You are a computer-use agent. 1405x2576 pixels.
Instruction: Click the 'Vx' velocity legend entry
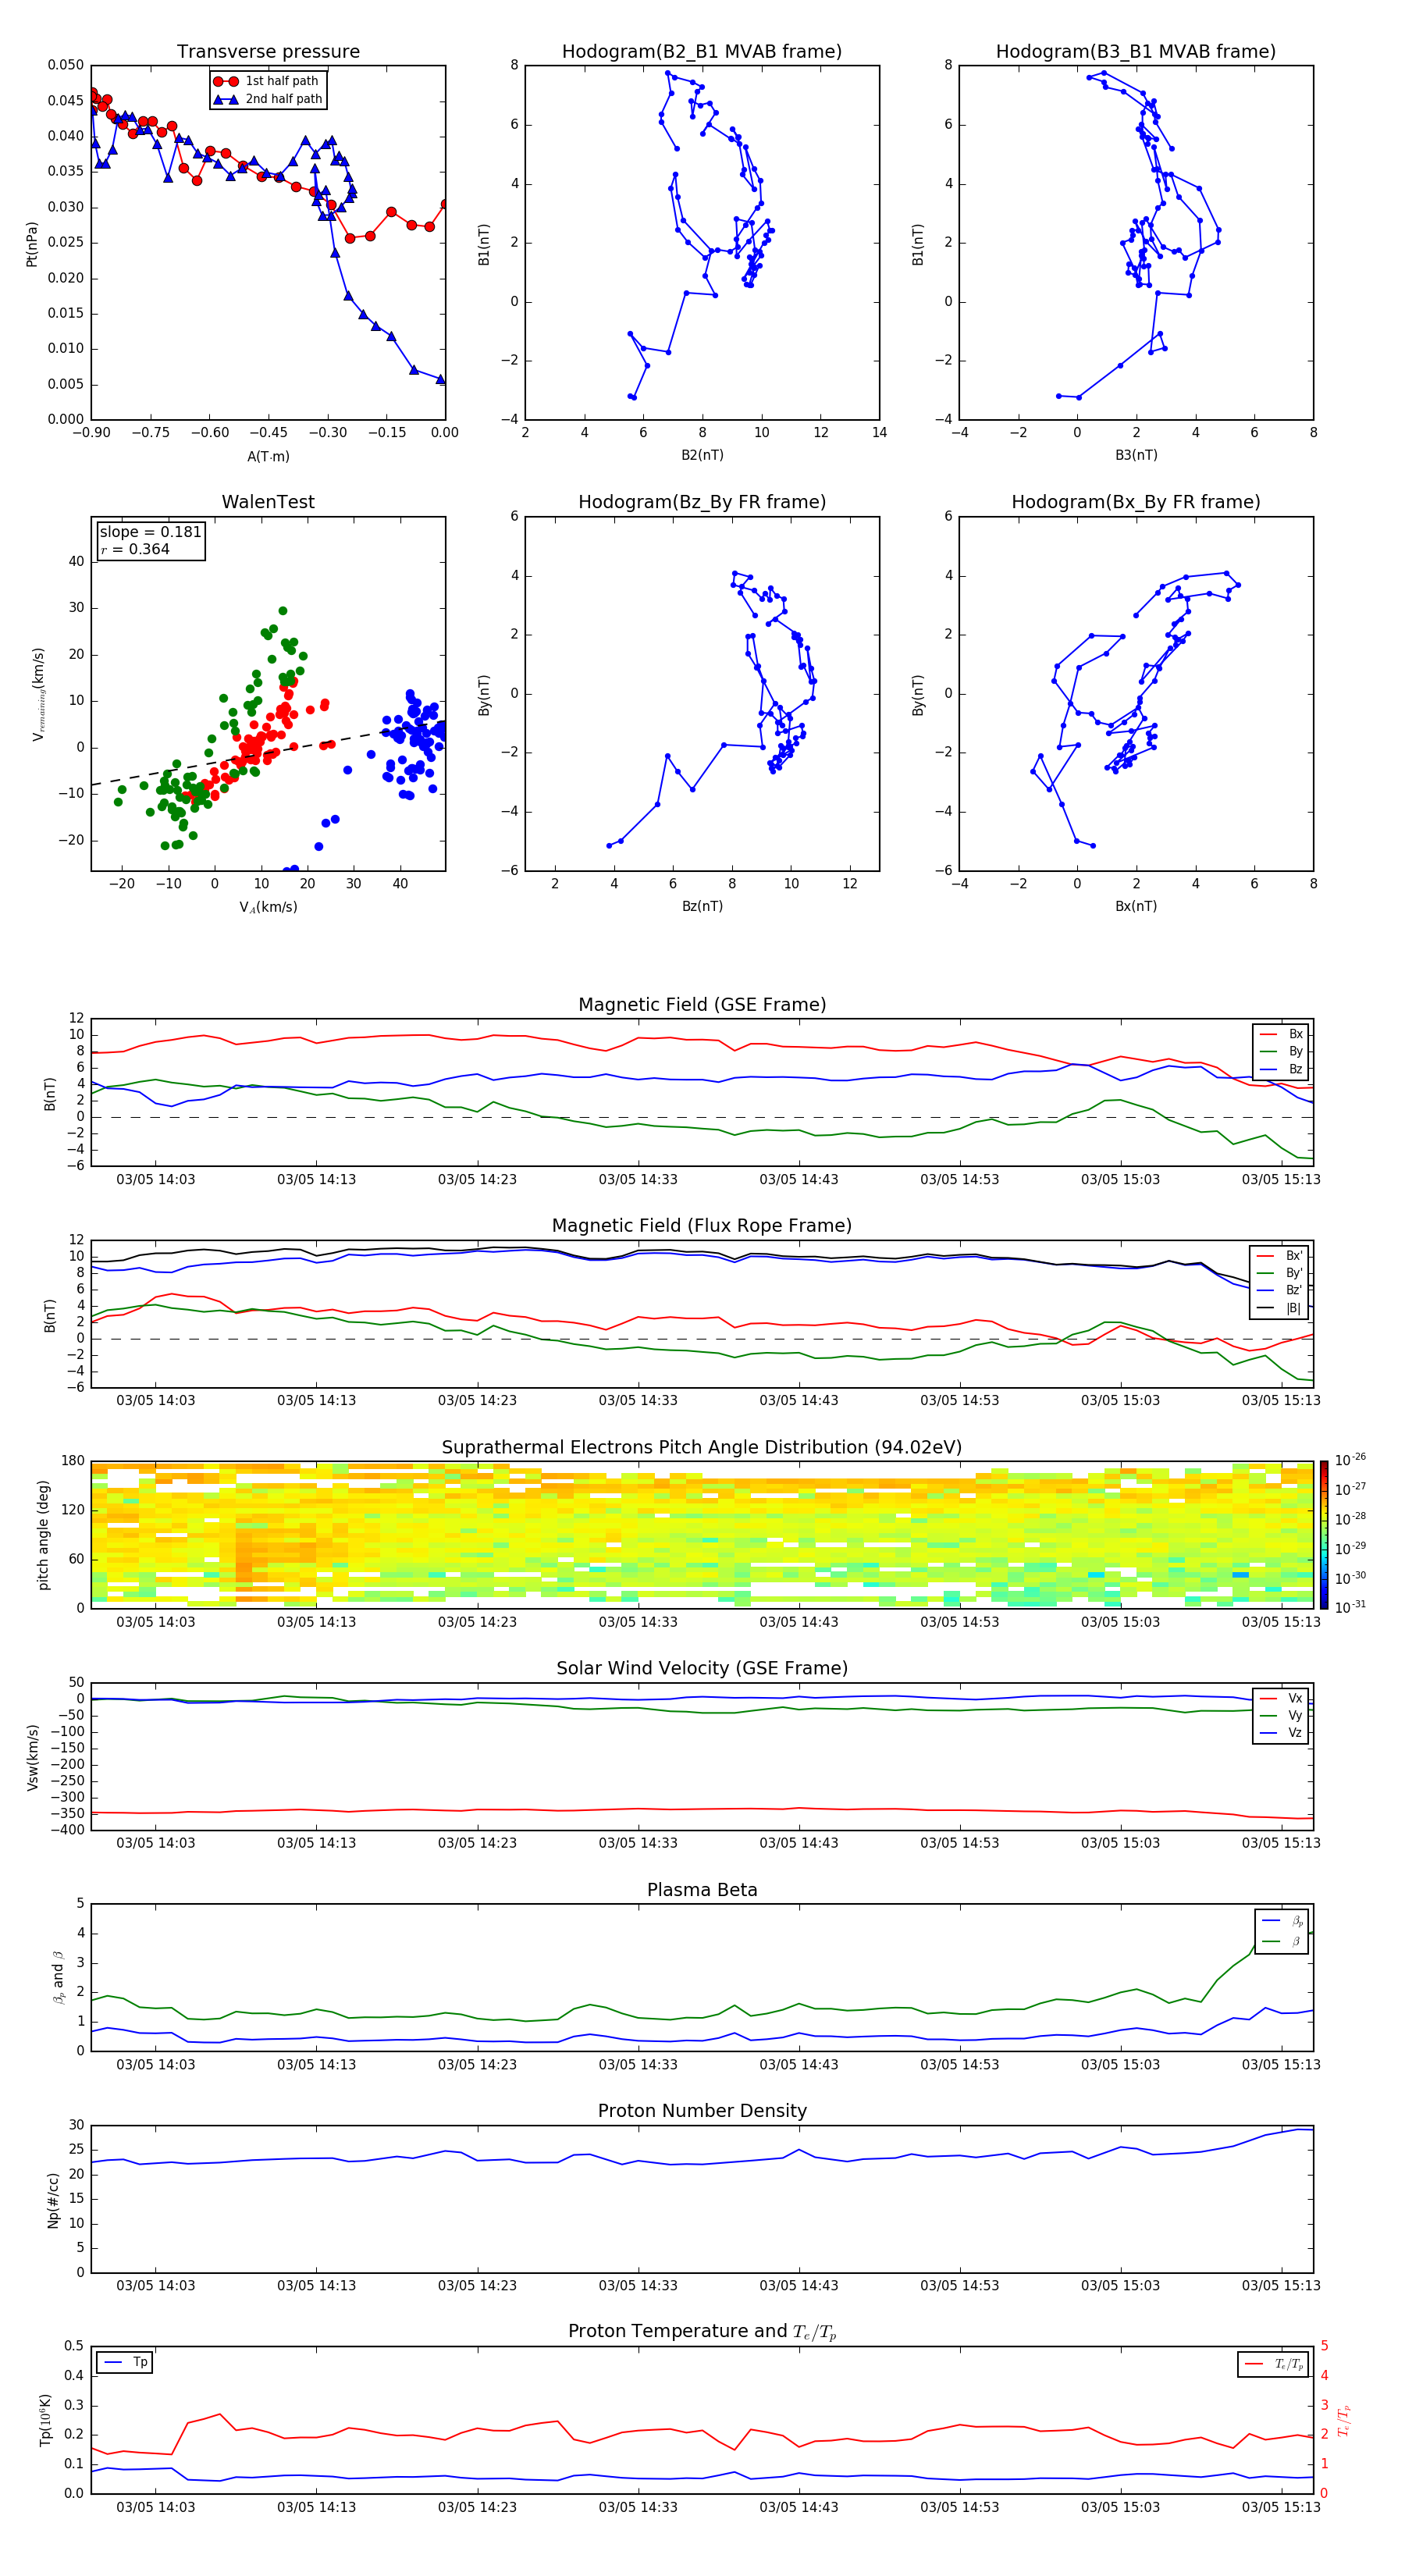pos(1281,1698)
